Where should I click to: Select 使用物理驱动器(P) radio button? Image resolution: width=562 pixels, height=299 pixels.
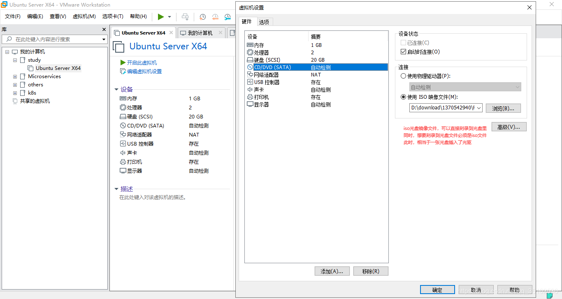coord(403,76)
